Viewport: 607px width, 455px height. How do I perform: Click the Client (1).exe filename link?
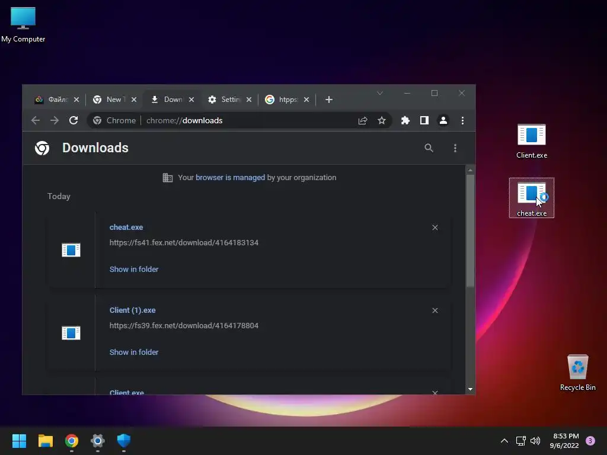[x=132, y=310]
